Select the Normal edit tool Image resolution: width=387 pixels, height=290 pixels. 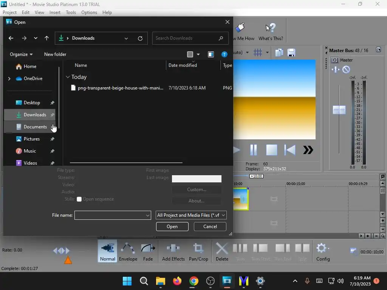(x=108, y=251)
